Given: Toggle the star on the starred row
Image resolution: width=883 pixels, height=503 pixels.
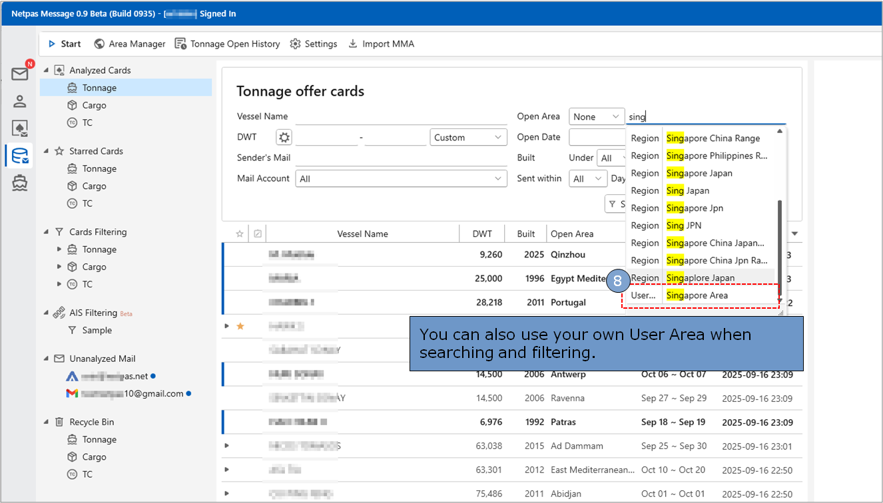Looking at the screenshot, I should [x=240, y=326].
